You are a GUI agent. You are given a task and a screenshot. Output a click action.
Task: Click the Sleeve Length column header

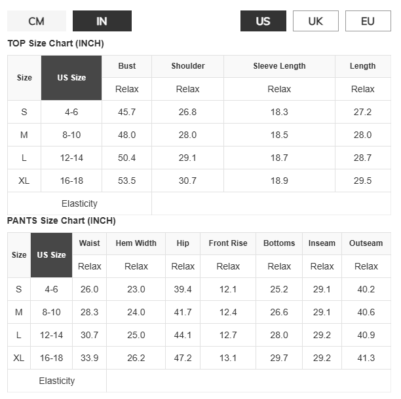point(279,66)
